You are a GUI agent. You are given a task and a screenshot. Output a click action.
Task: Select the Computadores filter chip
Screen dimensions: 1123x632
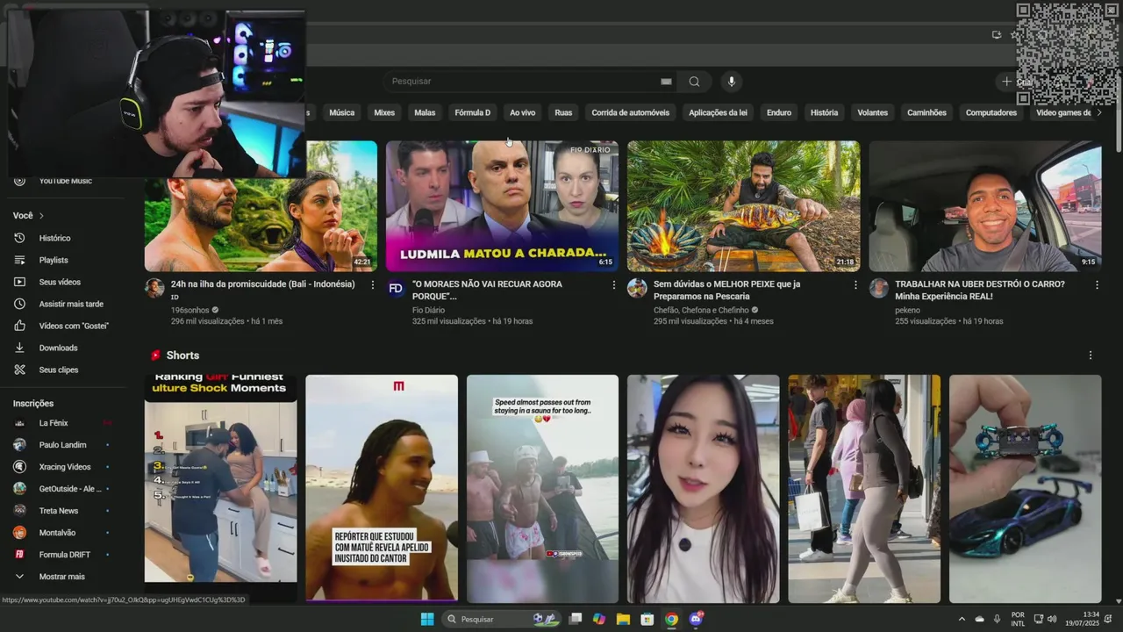(x=991, y=112)
